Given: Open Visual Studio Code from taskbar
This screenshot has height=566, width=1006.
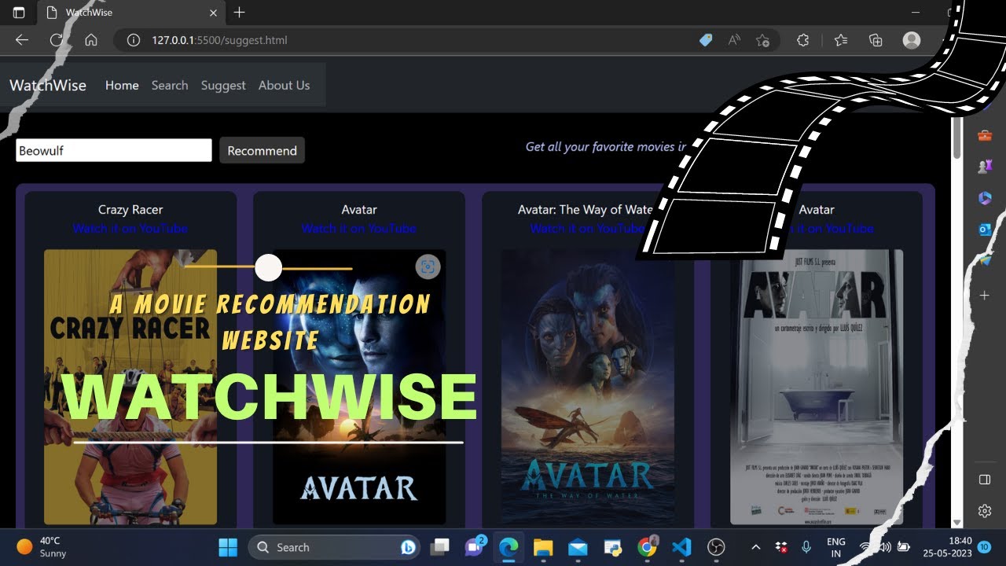Looking at the screenshot, I should 681,547.
